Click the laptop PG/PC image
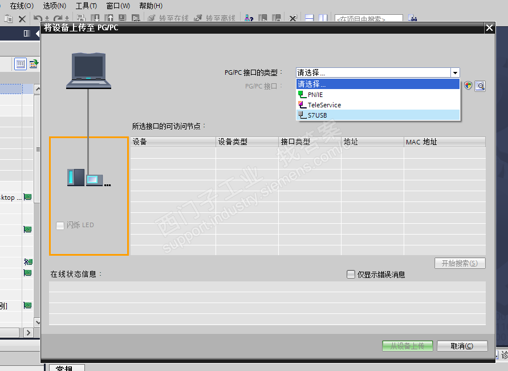 point(88,71)
